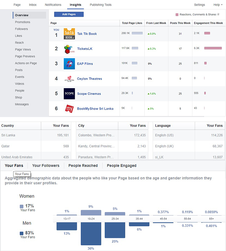Click the Women light blue legend swatch
The height and width of the screenshot is (251, 226).
(21, 206)
